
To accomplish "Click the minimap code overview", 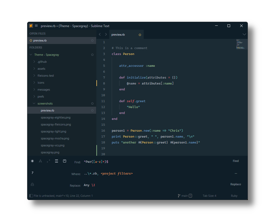I will coord(242,44).
